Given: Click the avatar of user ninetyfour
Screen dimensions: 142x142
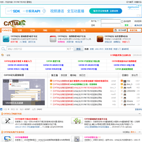Looking at the screenshot, I should coord(125,105).
